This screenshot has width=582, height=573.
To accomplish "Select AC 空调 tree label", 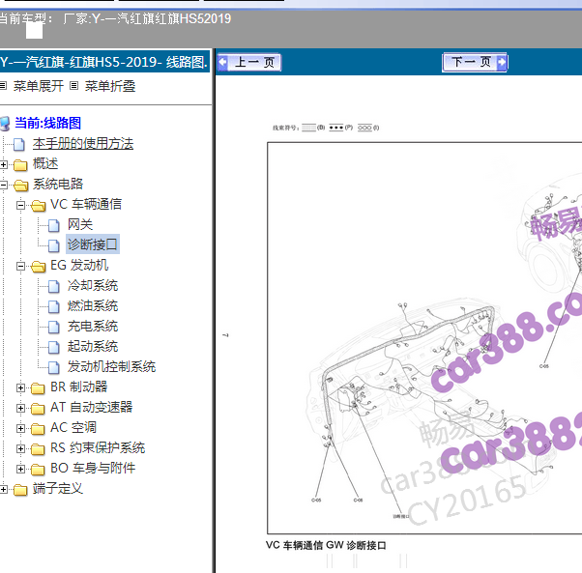I will point(73,428).
